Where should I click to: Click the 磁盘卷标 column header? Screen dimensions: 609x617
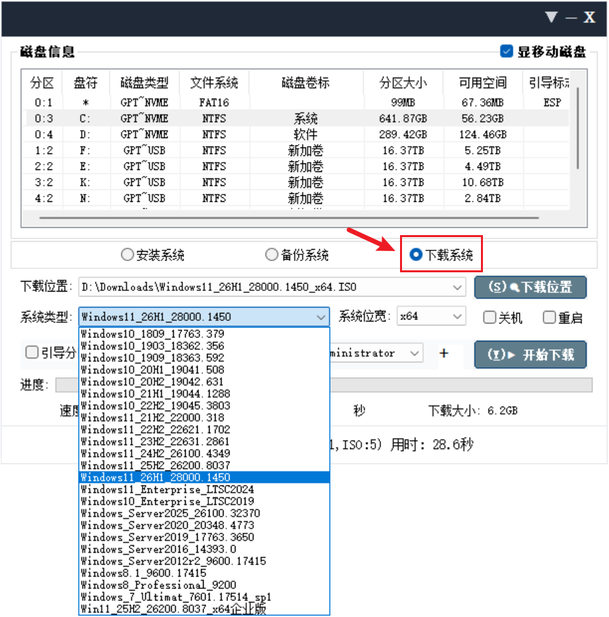tap(306, 82)
